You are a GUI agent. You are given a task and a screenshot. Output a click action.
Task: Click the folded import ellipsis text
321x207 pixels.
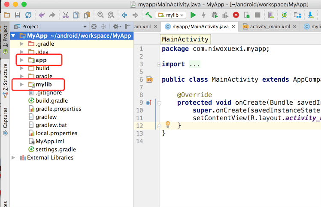tap(194, 64)
